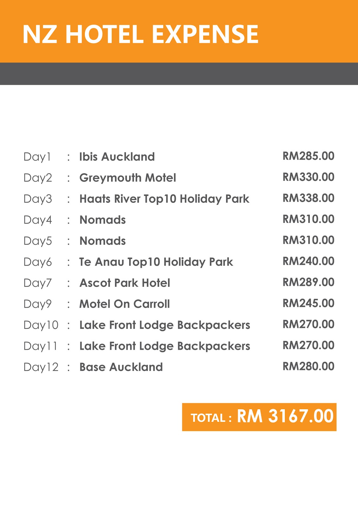Click Lake Front Lodge Backpackers on Day10
Viewport: 358px width, 506px height.
click(165, 325)
